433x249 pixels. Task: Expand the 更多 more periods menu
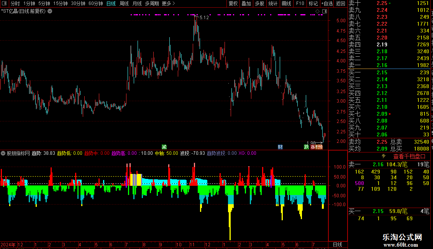tap(168, 3)
